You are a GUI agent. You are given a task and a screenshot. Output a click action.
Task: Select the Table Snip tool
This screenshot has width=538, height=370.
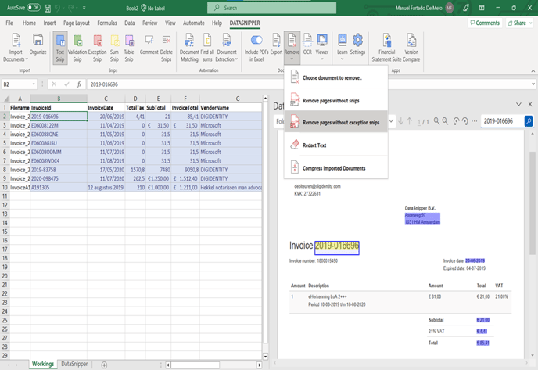tap(129, 48)
